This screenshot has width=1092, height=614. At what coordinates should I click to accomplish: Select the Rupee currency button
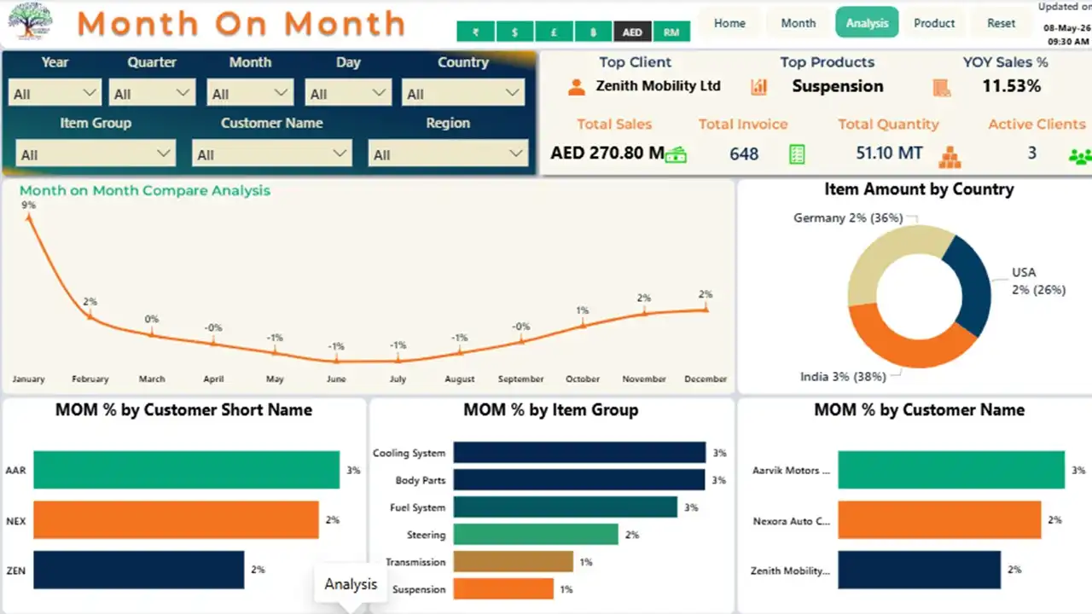coord(475,32)
